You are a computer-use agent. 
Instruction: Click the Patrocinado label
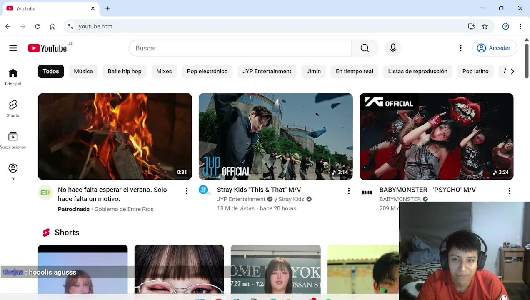tap(74, 209)
